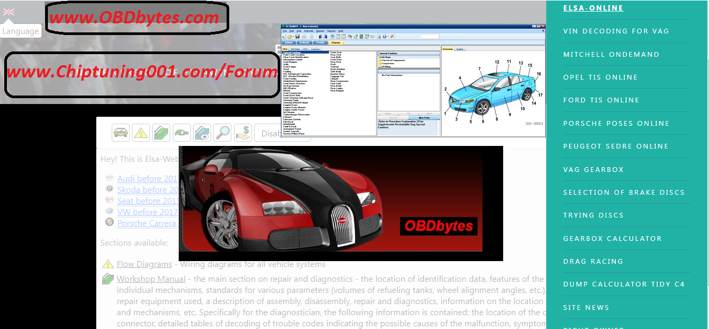
Task: Open the Flow Diagrams section link
Action: [144, 264]
